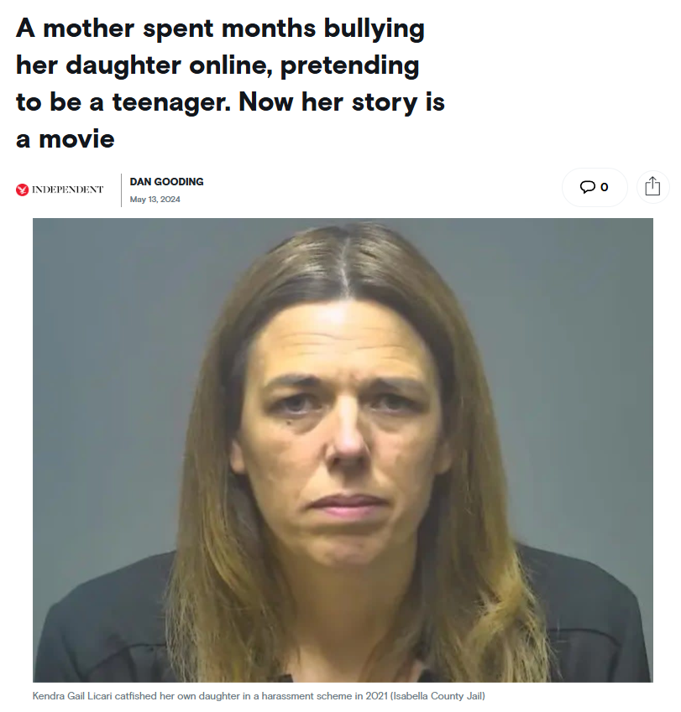The height and width of the screenshot is (712, 681).
Task: Click the red Independent eagle logo
Action: coord(22,190)
